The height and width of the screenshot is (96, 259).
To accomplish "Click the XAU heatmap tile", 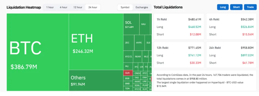I will [x=144, y=24].
